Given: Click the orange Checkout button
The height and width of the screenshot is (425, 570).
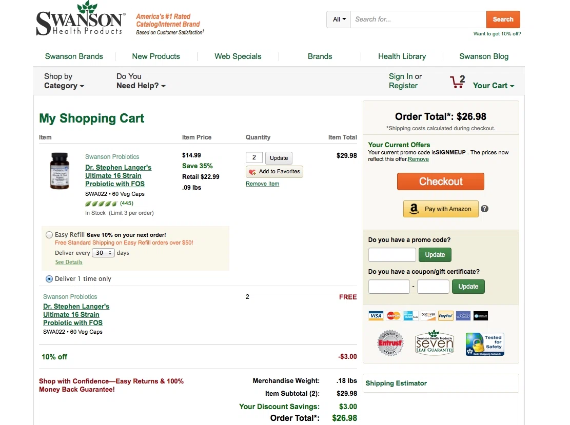Looking at the screenshot, I should (441, 181).
